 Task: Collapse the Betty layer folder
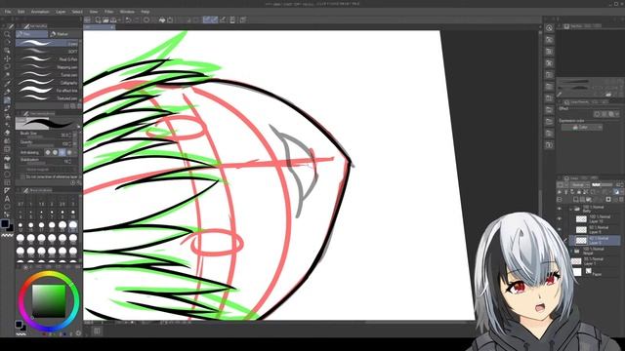point(570,209)
